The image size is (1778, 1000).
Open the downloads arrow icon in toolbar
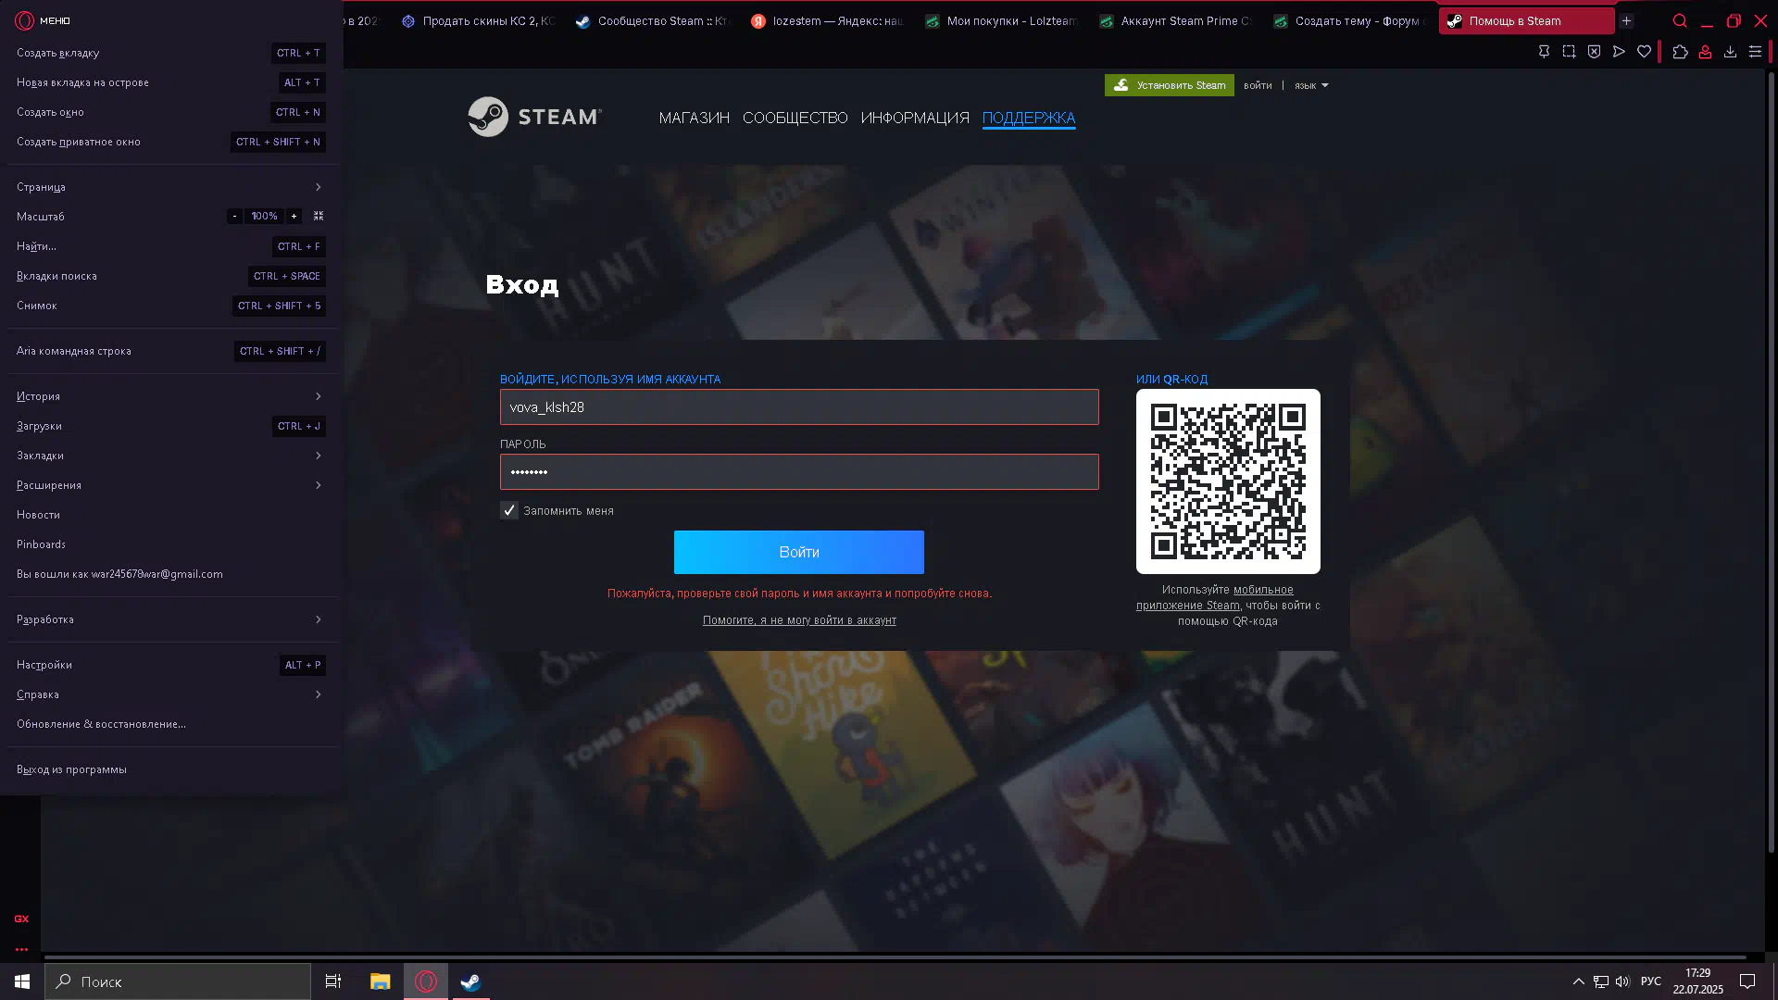click(1730, 52)
